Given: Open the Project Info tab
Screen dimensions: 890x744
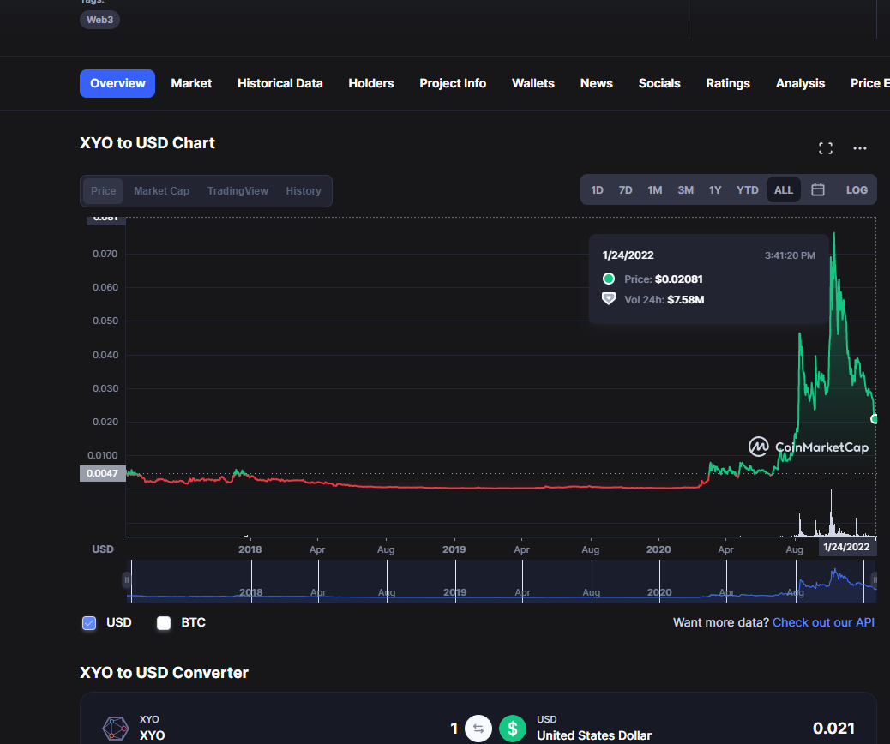Looking at the screenshot, I should pos(453,83).
